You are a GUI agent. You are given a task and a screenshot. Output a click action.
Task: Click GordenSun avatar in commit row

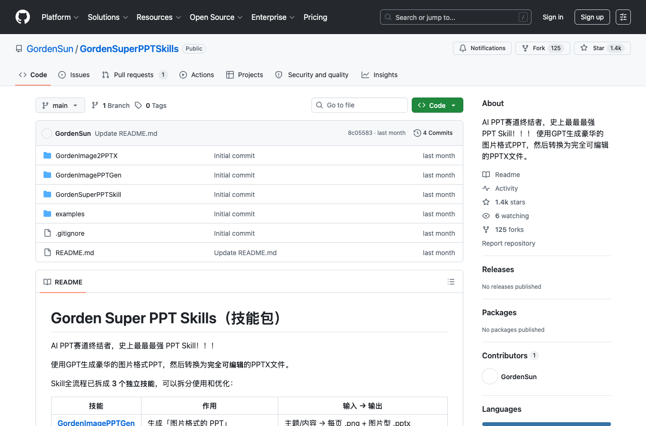coord(47,133)
